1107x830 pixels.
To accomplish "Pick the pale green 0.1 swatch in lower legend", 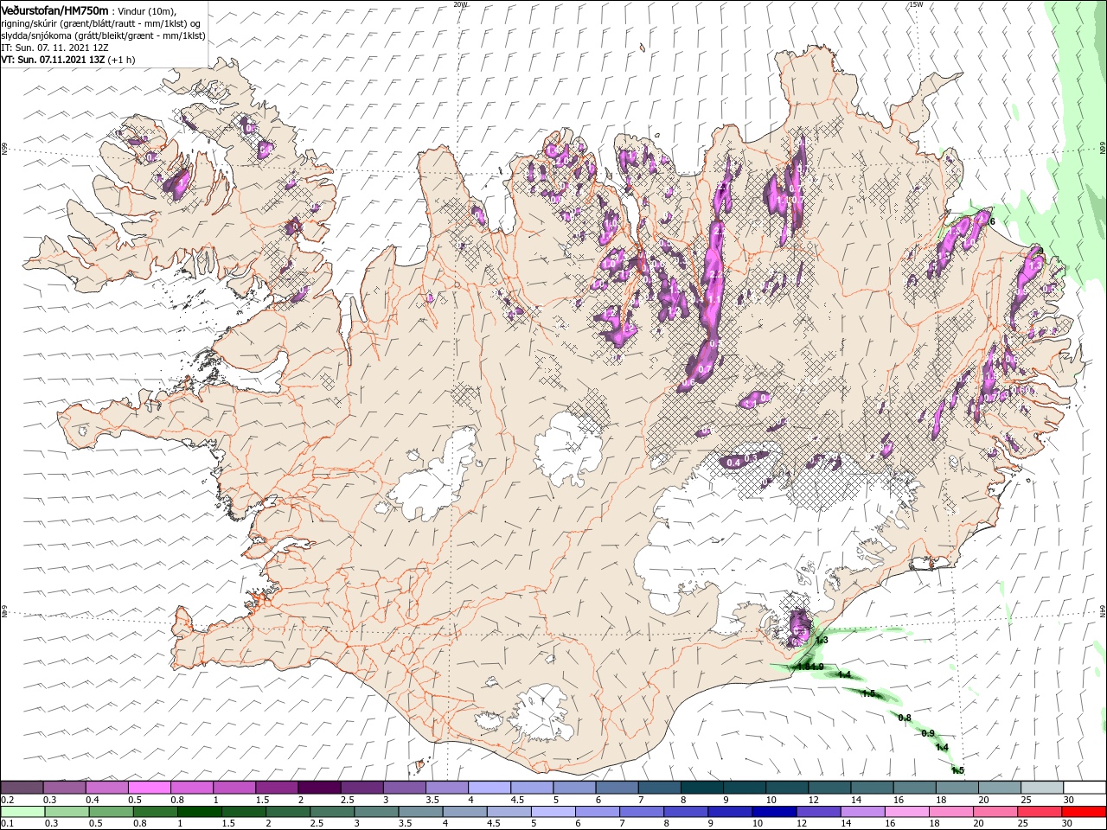I will tap(23, 812).
